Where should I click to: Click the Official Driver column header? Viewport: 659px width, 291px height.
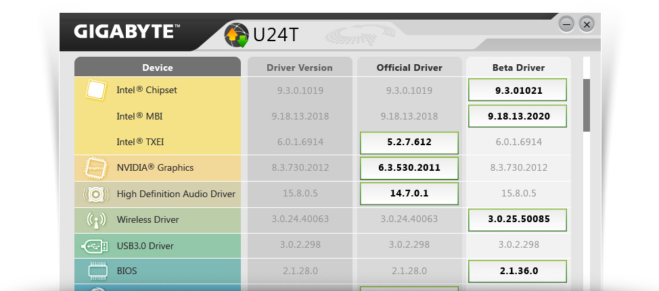pos(409,68)
